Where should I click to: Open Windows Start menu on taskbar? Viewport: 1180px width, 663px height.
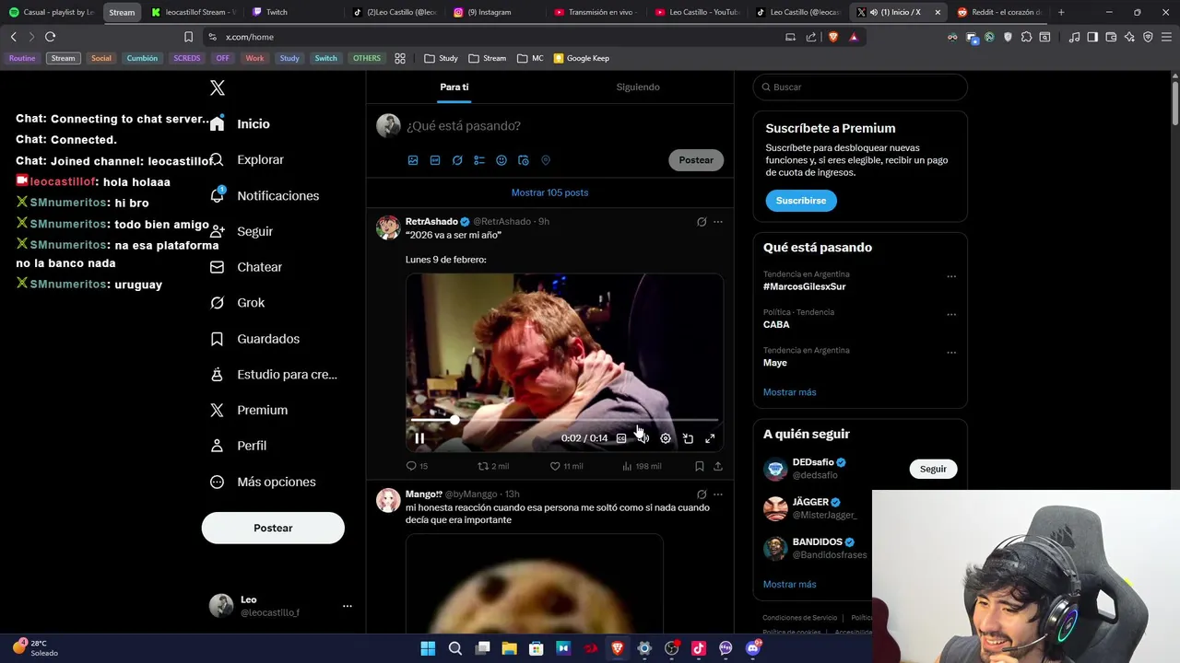click(x=428, y=648)
